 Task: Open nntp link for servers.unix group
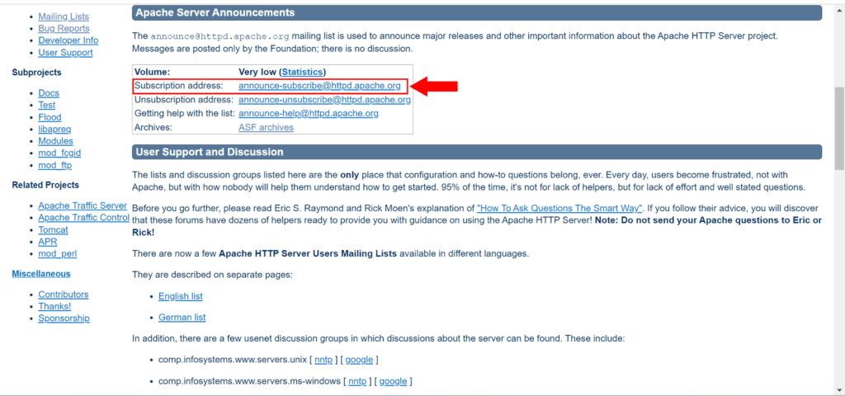point(323,360)
